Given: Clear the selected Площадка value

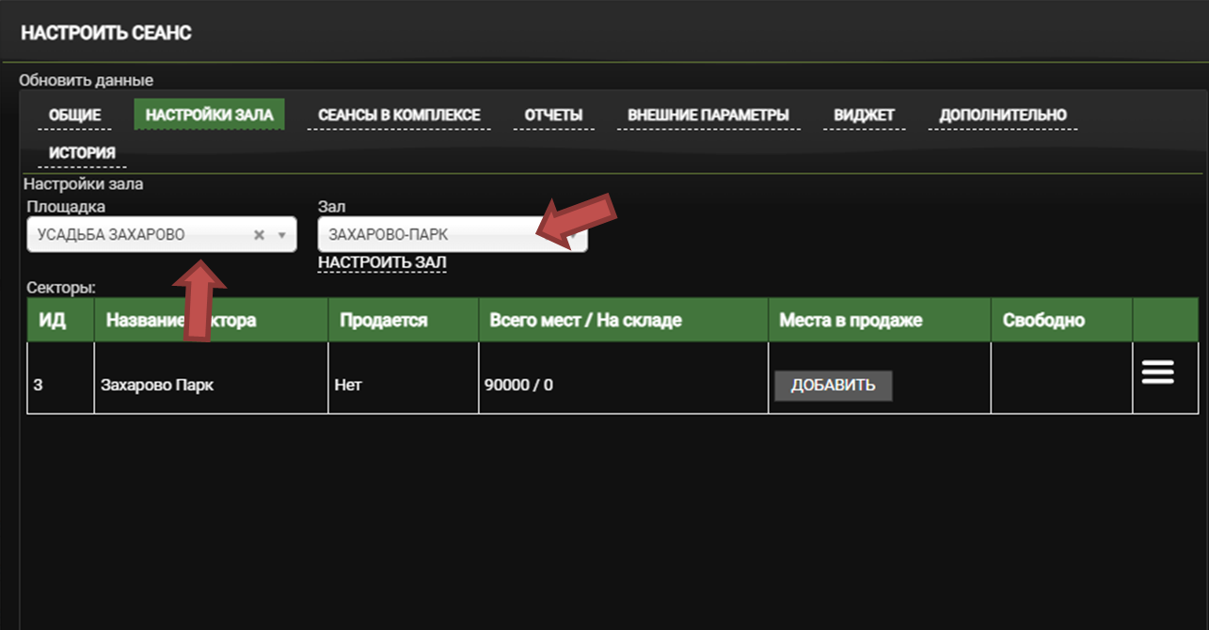Looking at the screenshot, I should tap(259, 235).
